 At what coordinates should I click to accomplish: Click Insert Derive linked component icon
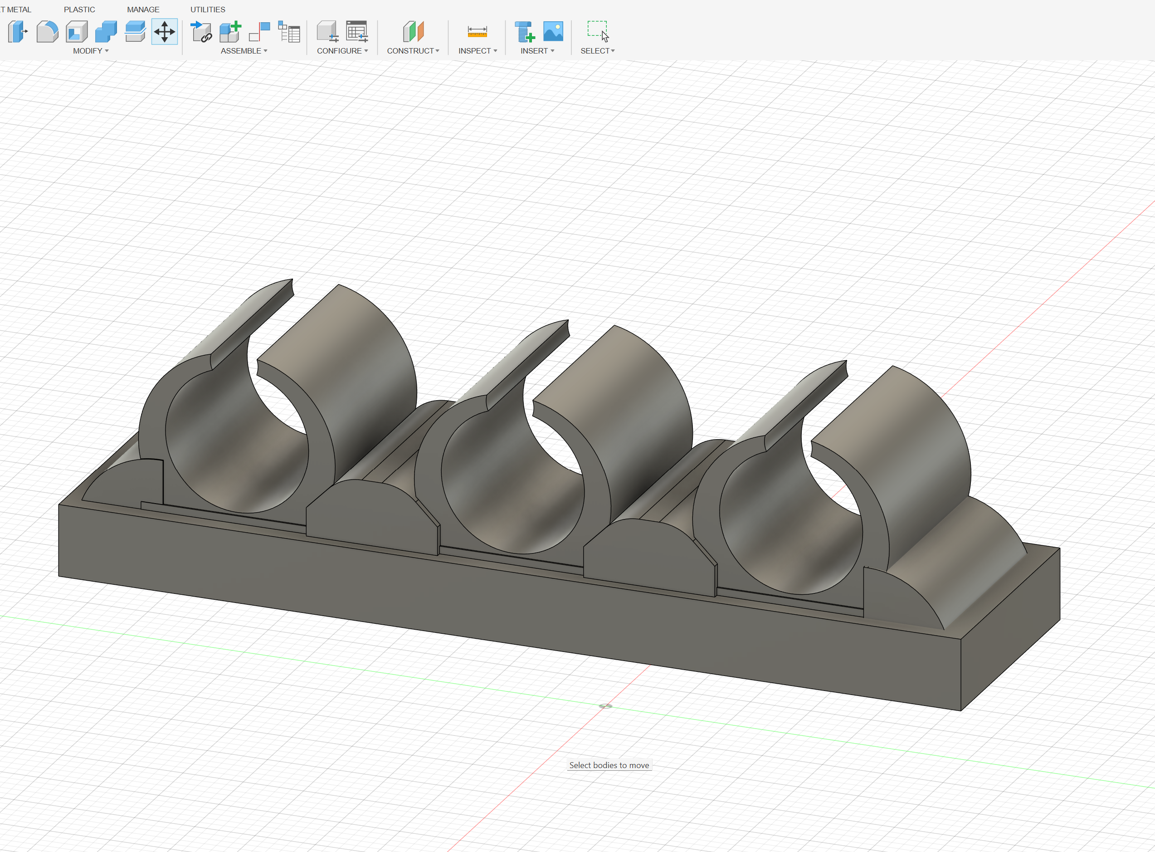201,32
